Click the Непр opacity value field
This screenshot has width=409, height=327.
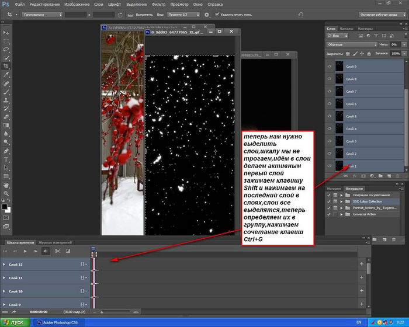(396, 44)
